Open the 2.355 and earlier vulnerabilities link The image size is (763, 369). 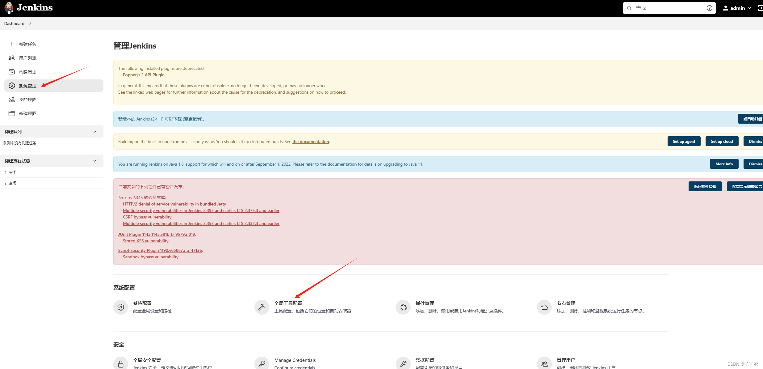201,223
